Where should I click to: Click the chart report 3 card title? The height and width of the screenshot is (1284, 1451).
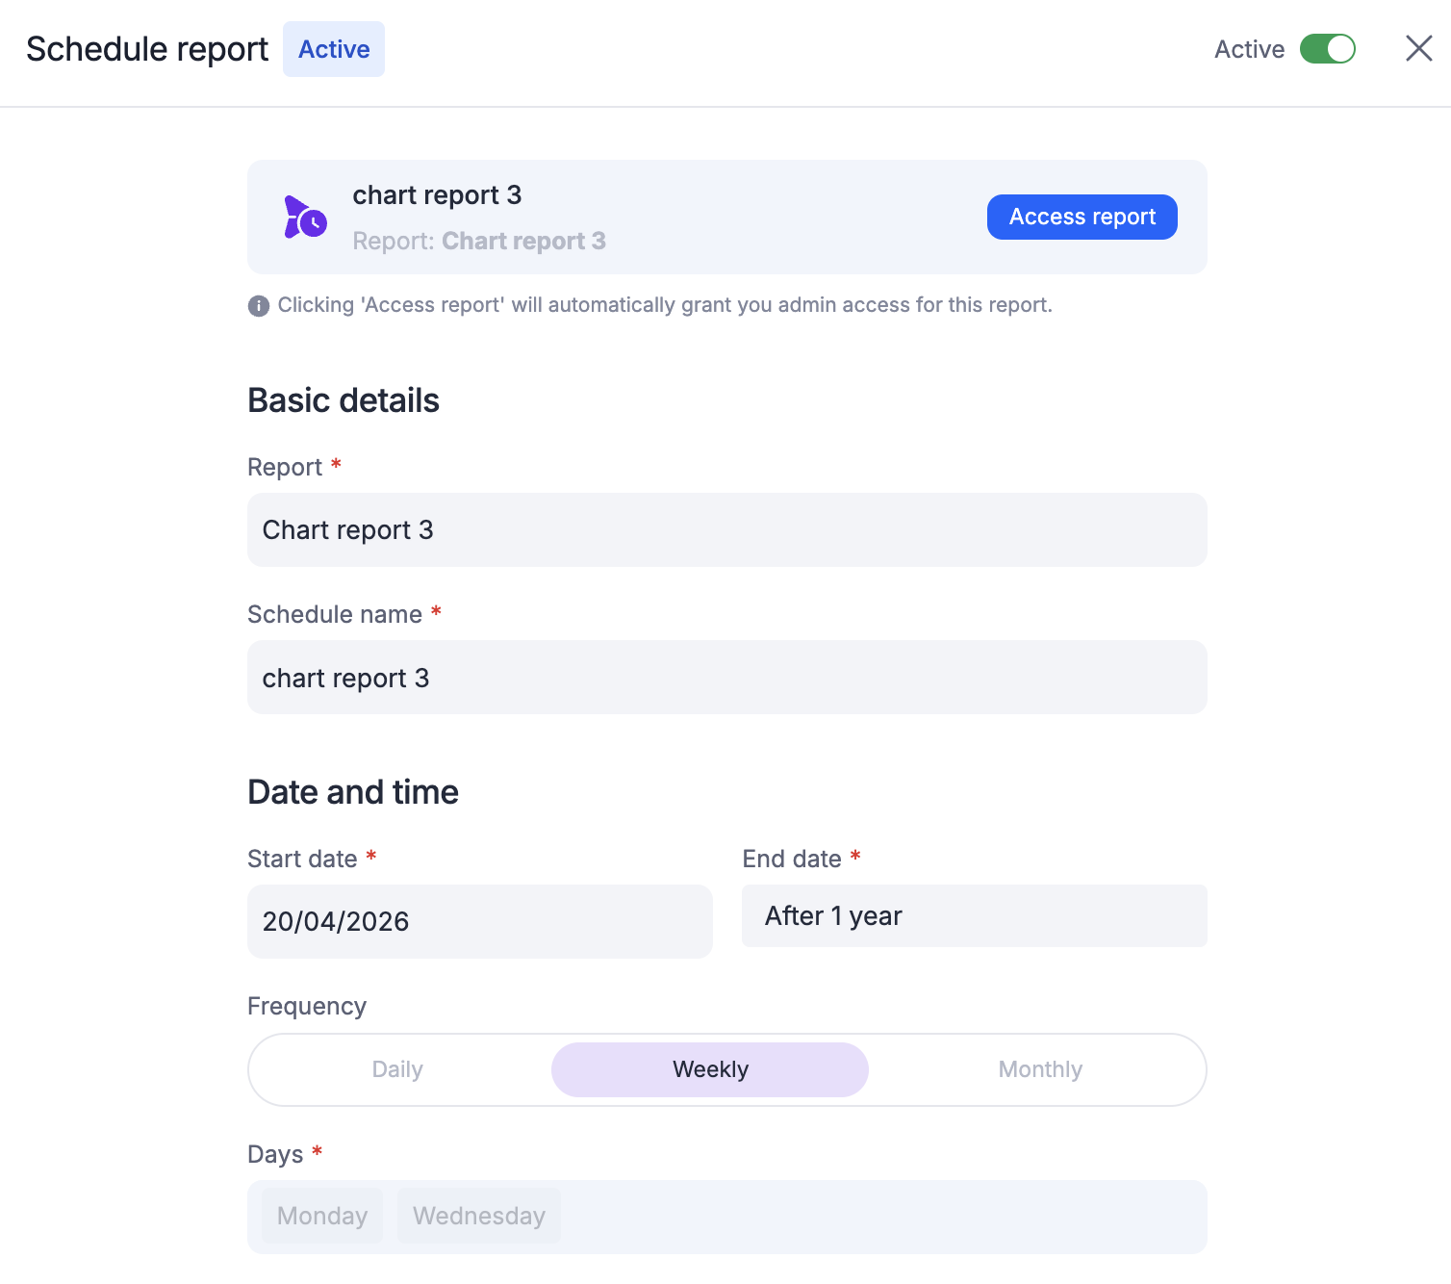437,195
